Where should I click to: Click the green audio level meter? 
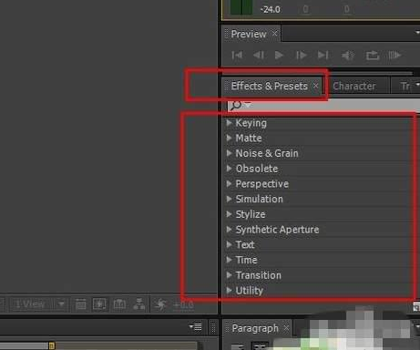point(241,7)
